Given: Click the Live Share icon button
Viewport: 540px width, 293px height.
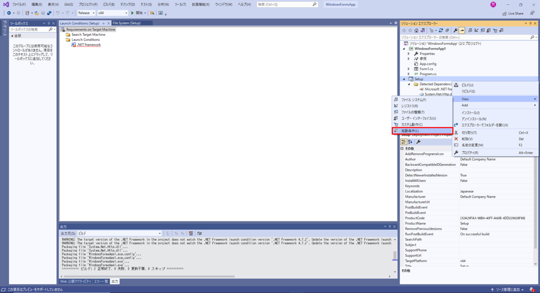Looking at the screenshot, I should (513, 14).
